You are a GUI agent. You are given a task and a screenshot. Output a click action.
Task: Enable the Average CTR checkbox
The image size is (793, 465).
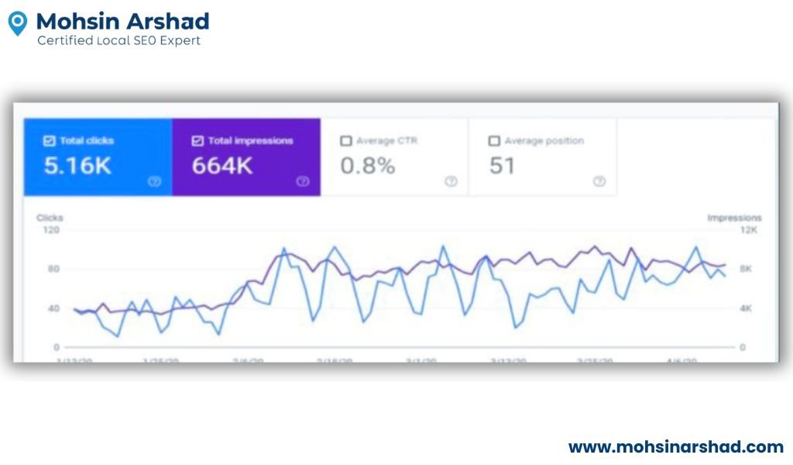tap(345, 141)
